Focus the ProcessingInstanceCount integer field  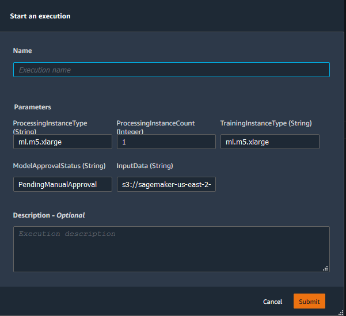166,142
